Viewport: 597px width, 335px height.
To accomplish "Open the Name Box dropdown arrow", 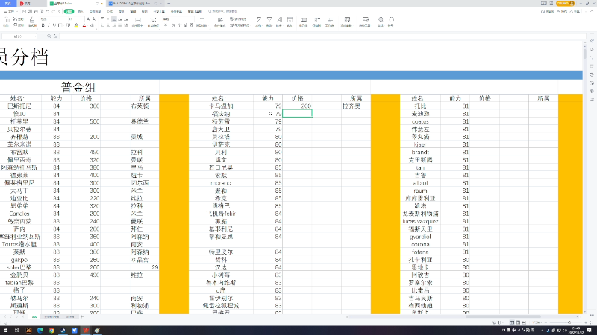I will (35, 36).
